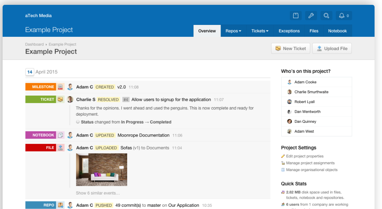Click the disk space stats icon
382x209 pixels.
[283, 192]
